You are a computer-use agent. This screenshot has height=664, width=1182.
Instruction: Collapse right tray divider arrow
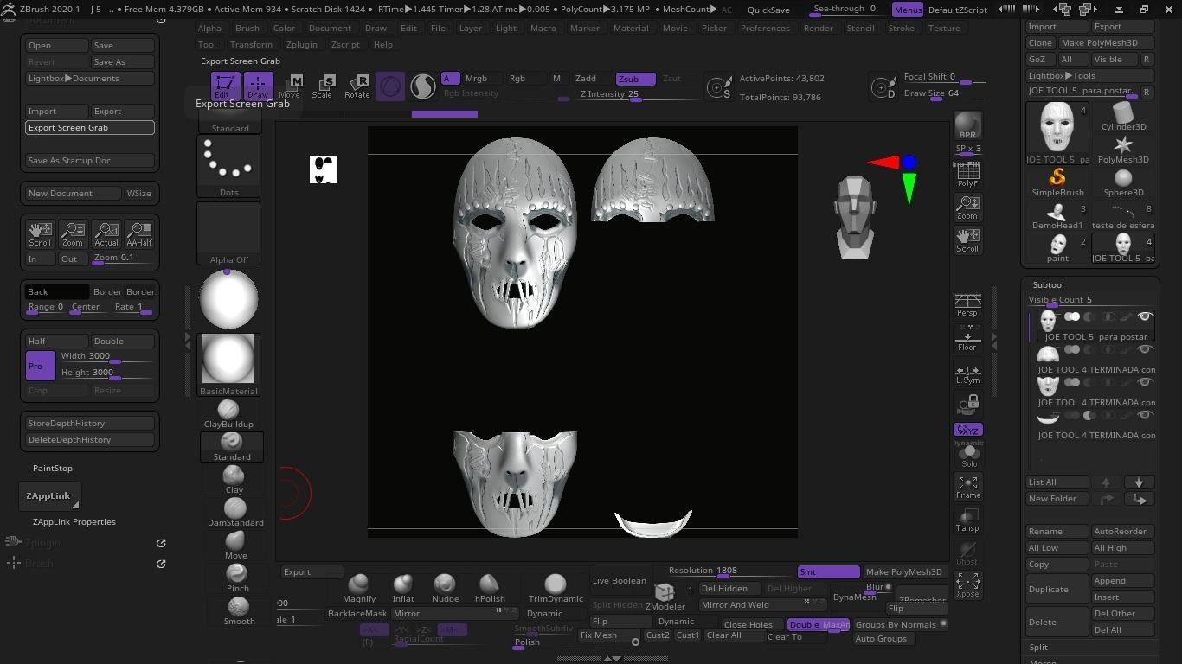[993, 342]
